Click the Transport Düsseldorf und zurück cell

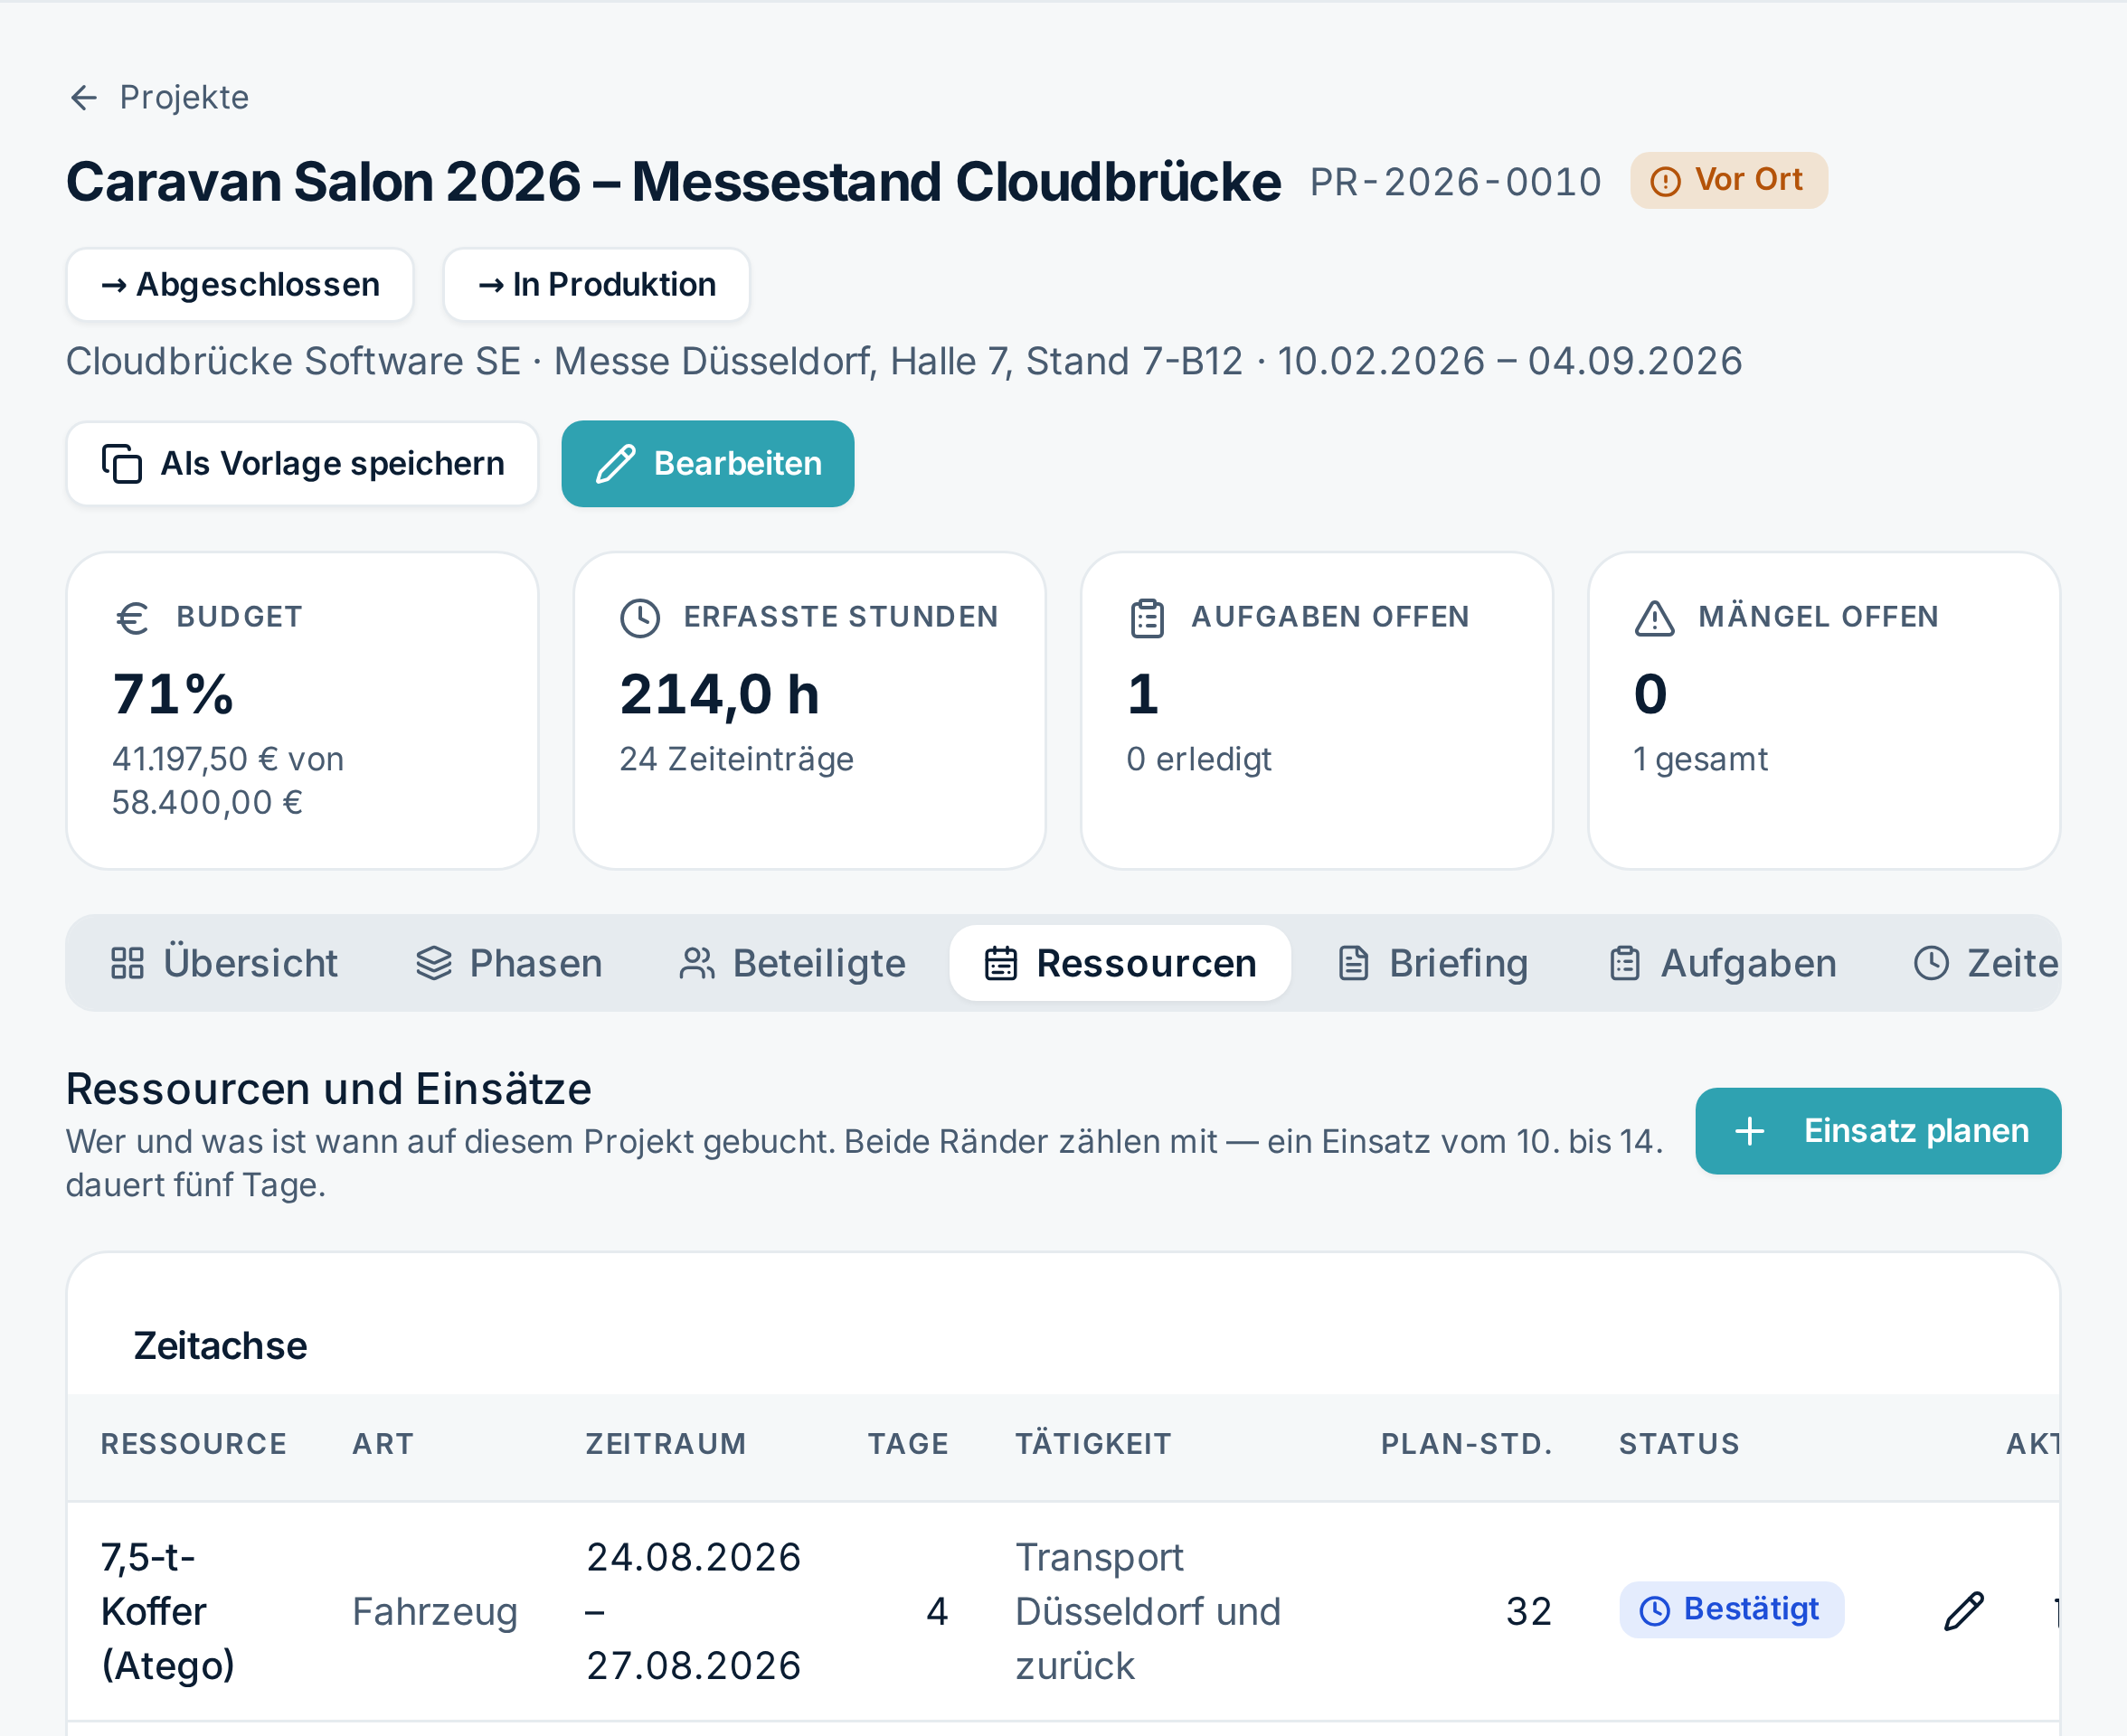tap(1148, 1611)
